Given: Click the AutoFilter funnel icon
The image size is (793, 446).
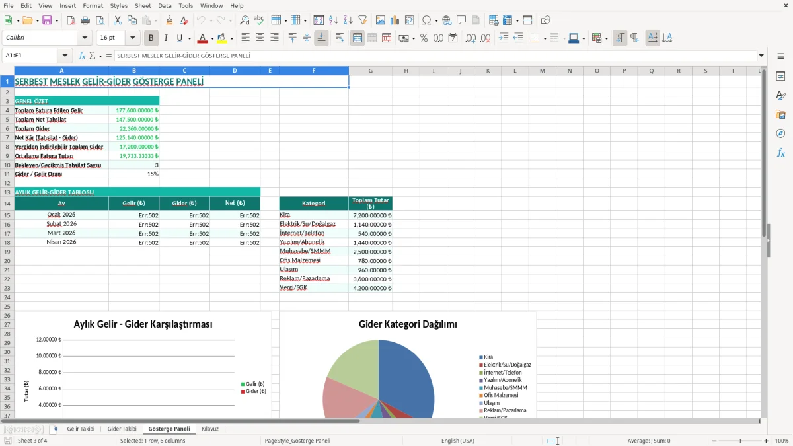Looking at the screenshot, I should [x=363, y=20].
